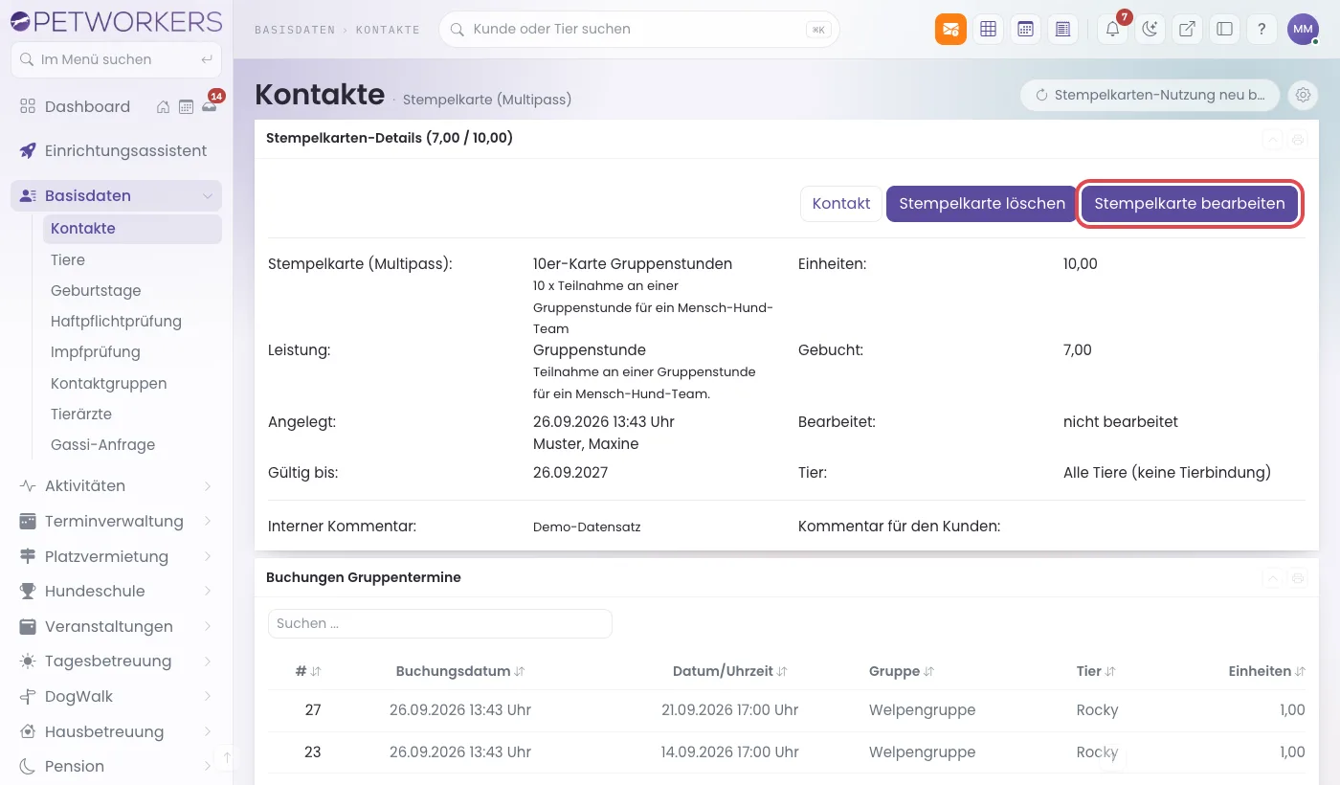Click the bookings table Suchen field
The width and height of the screenshot is (1340, 785).
439,623
